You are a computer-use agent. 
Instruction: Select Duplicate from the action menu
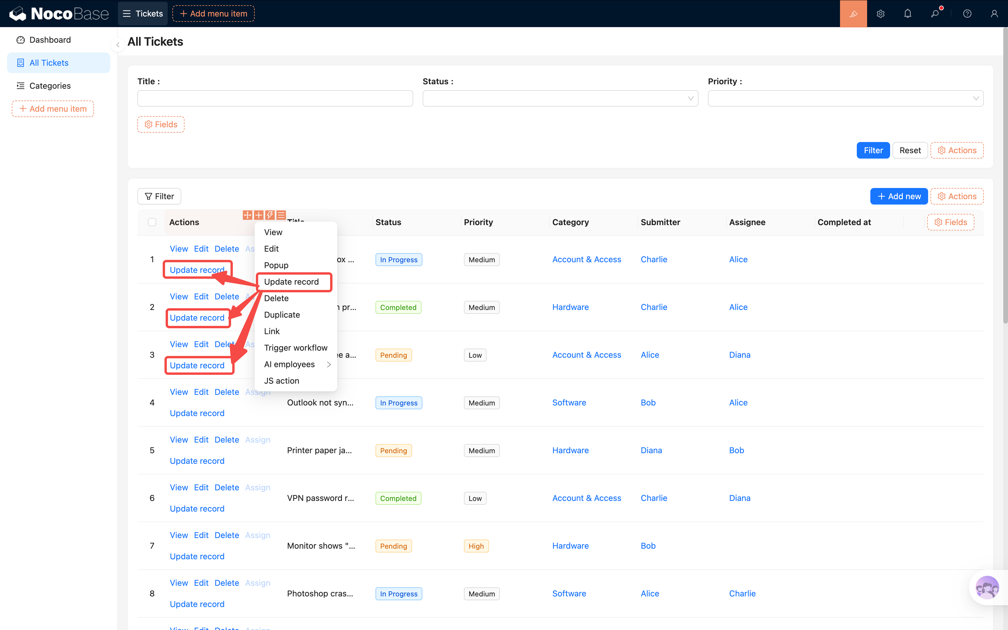tap(282, 315)
